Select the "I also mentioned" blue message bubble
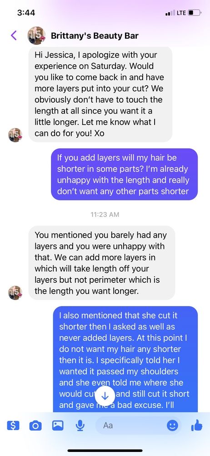The image size is (210, 456). 125,359
